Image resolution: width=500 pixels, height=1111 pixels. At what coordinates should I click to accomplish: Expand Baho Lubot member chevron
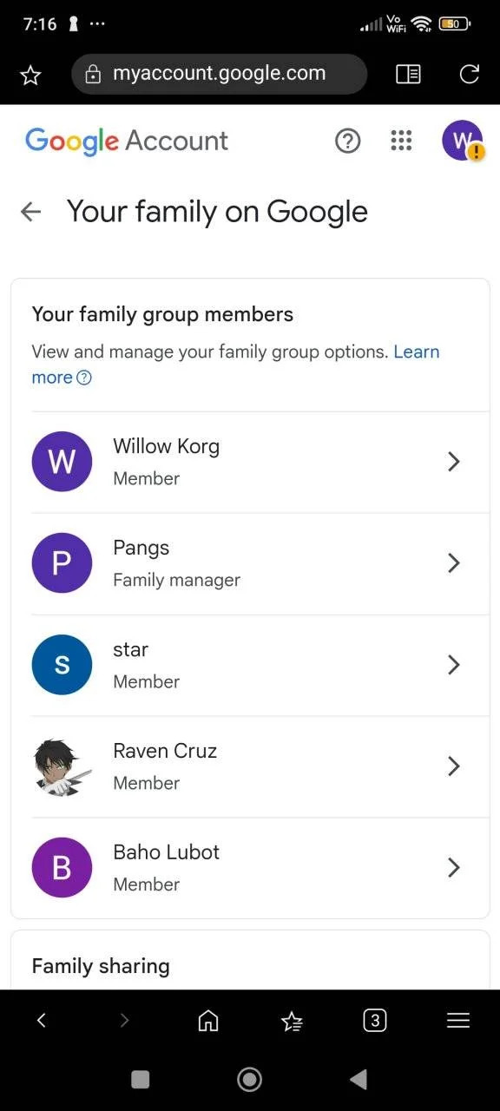click(x=453, y=867)
